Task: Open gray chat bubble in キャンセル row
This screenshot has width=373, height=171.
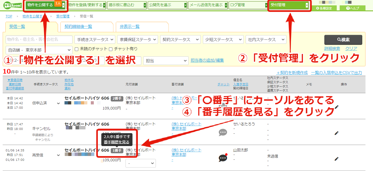Action: [223, 132]
